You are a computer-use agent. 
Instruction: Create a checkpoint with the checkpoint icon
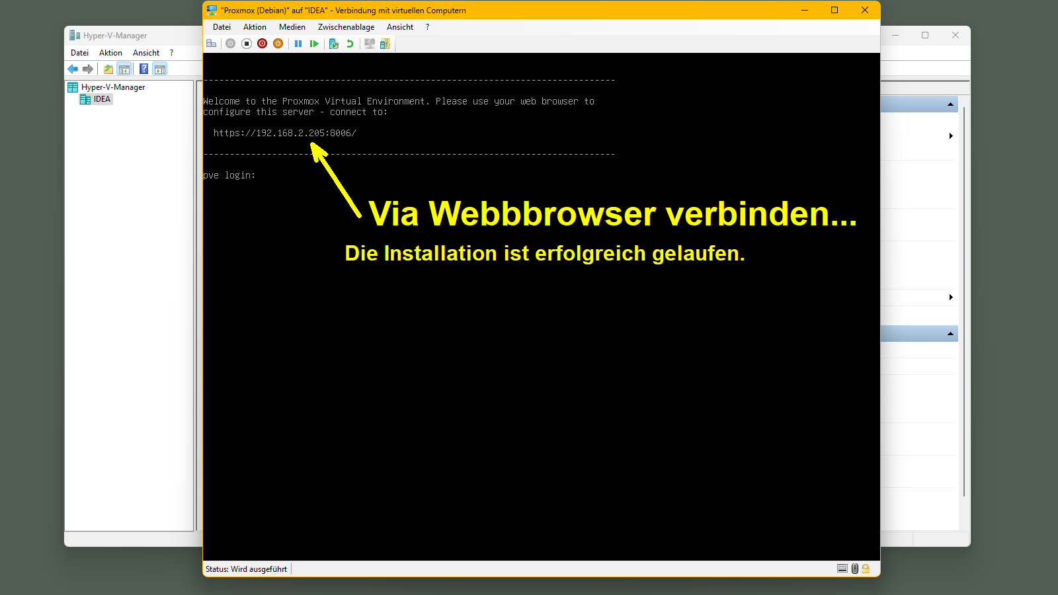(334, 44)
